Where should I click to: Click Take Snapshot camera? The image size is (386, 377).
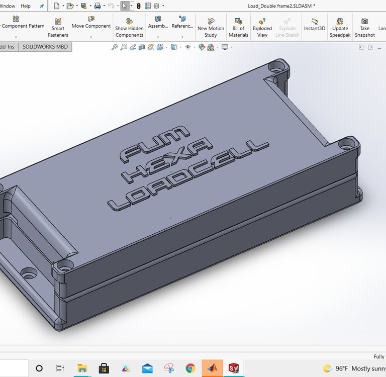[x=364, y=28]
